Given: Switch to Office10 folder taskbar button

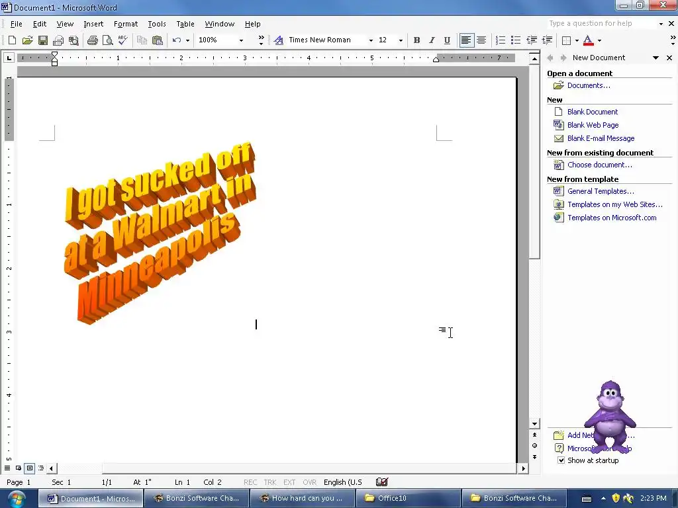Looking at the screenshot, I should point(408,499).
